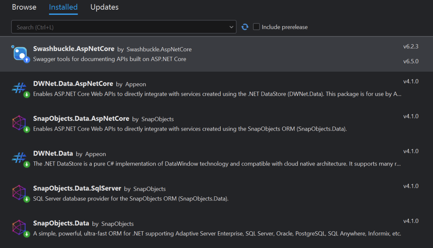The width and height of the screenshot is (433, 248).
Task: Click the DWNet.Data description text row
Action: [217, 164]
